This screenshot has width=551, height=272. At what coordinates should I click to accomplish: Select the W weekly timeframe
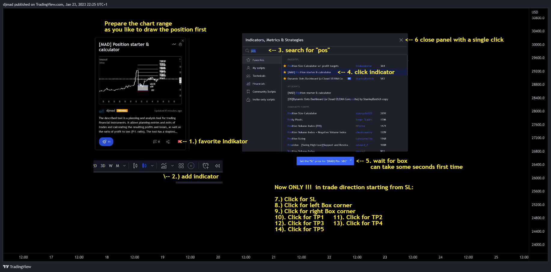(111, 166)
